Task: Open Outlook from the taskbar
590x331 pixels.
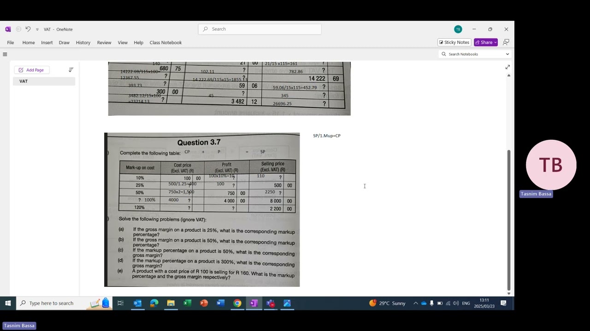Action: pyautogui.click(x=137, y=303)
